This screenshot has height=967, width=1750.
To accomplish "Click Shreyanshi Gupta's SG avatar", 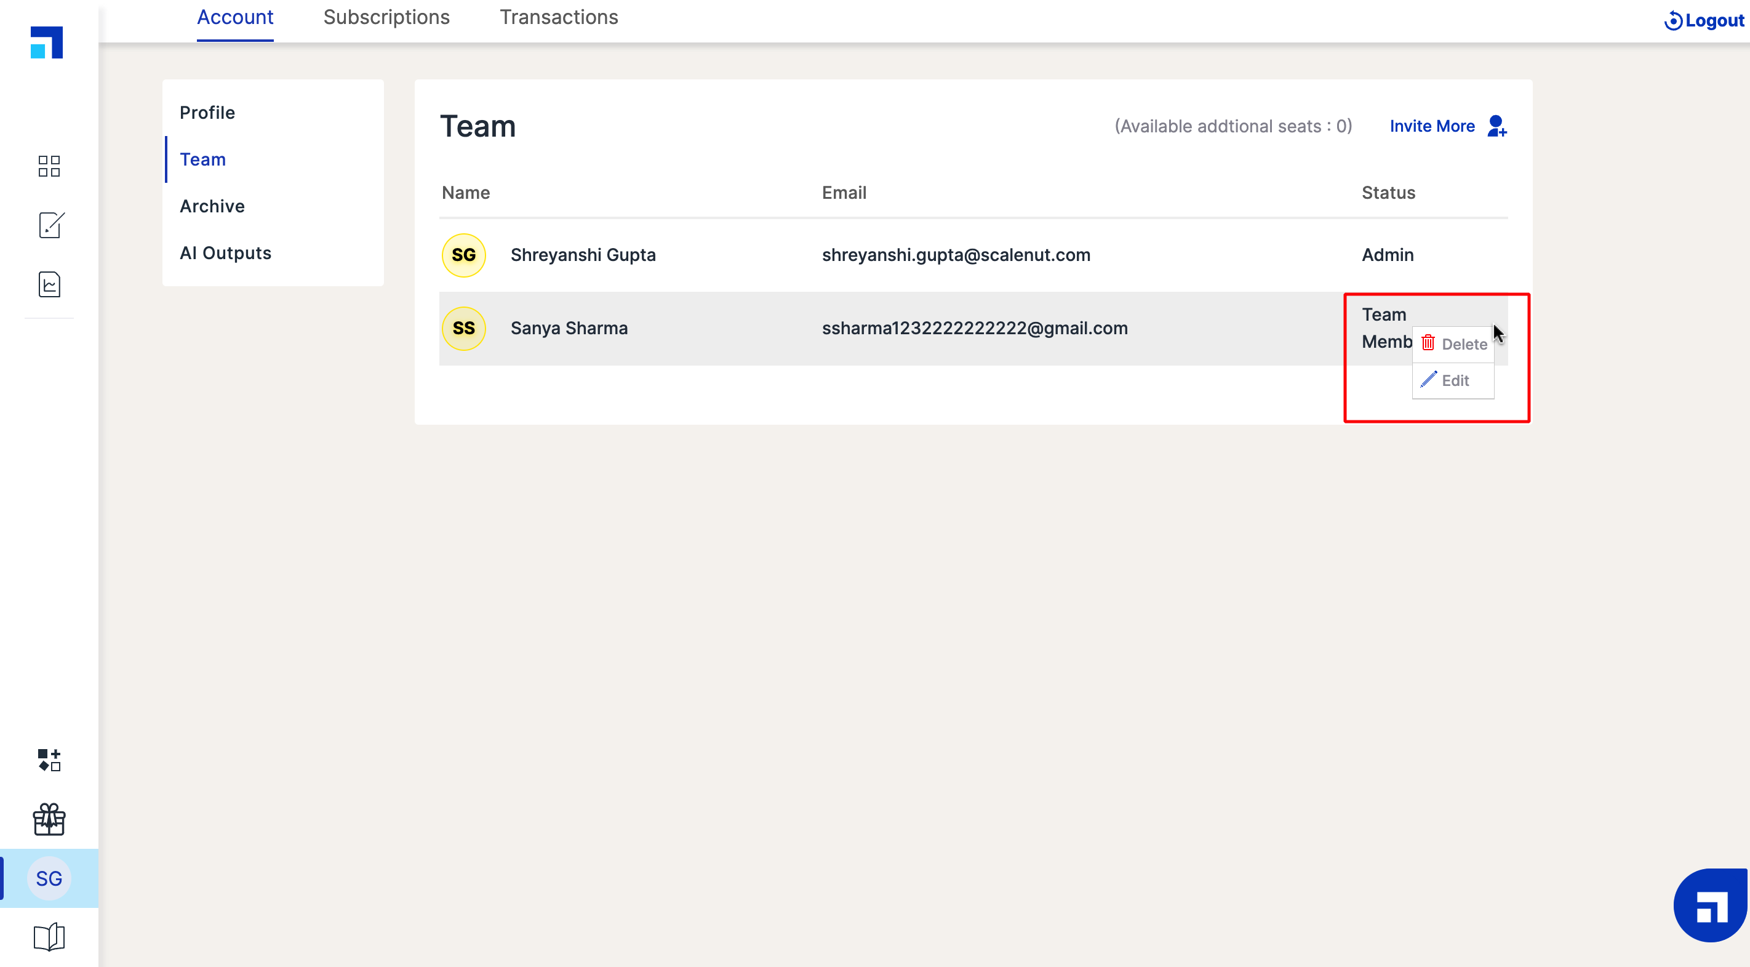I will point(464,255).
